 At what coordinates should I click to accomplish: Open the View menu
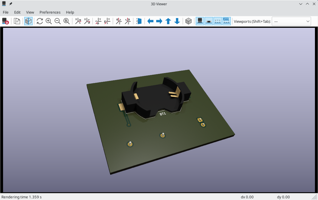coord(30,12)
